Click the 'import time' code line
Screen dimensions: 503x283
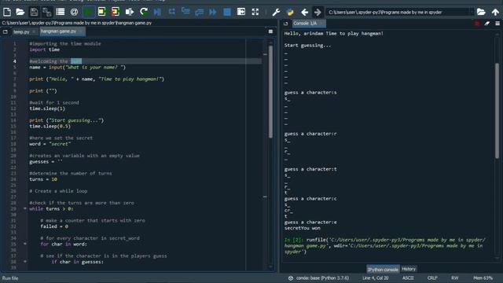tap(44, 50)
